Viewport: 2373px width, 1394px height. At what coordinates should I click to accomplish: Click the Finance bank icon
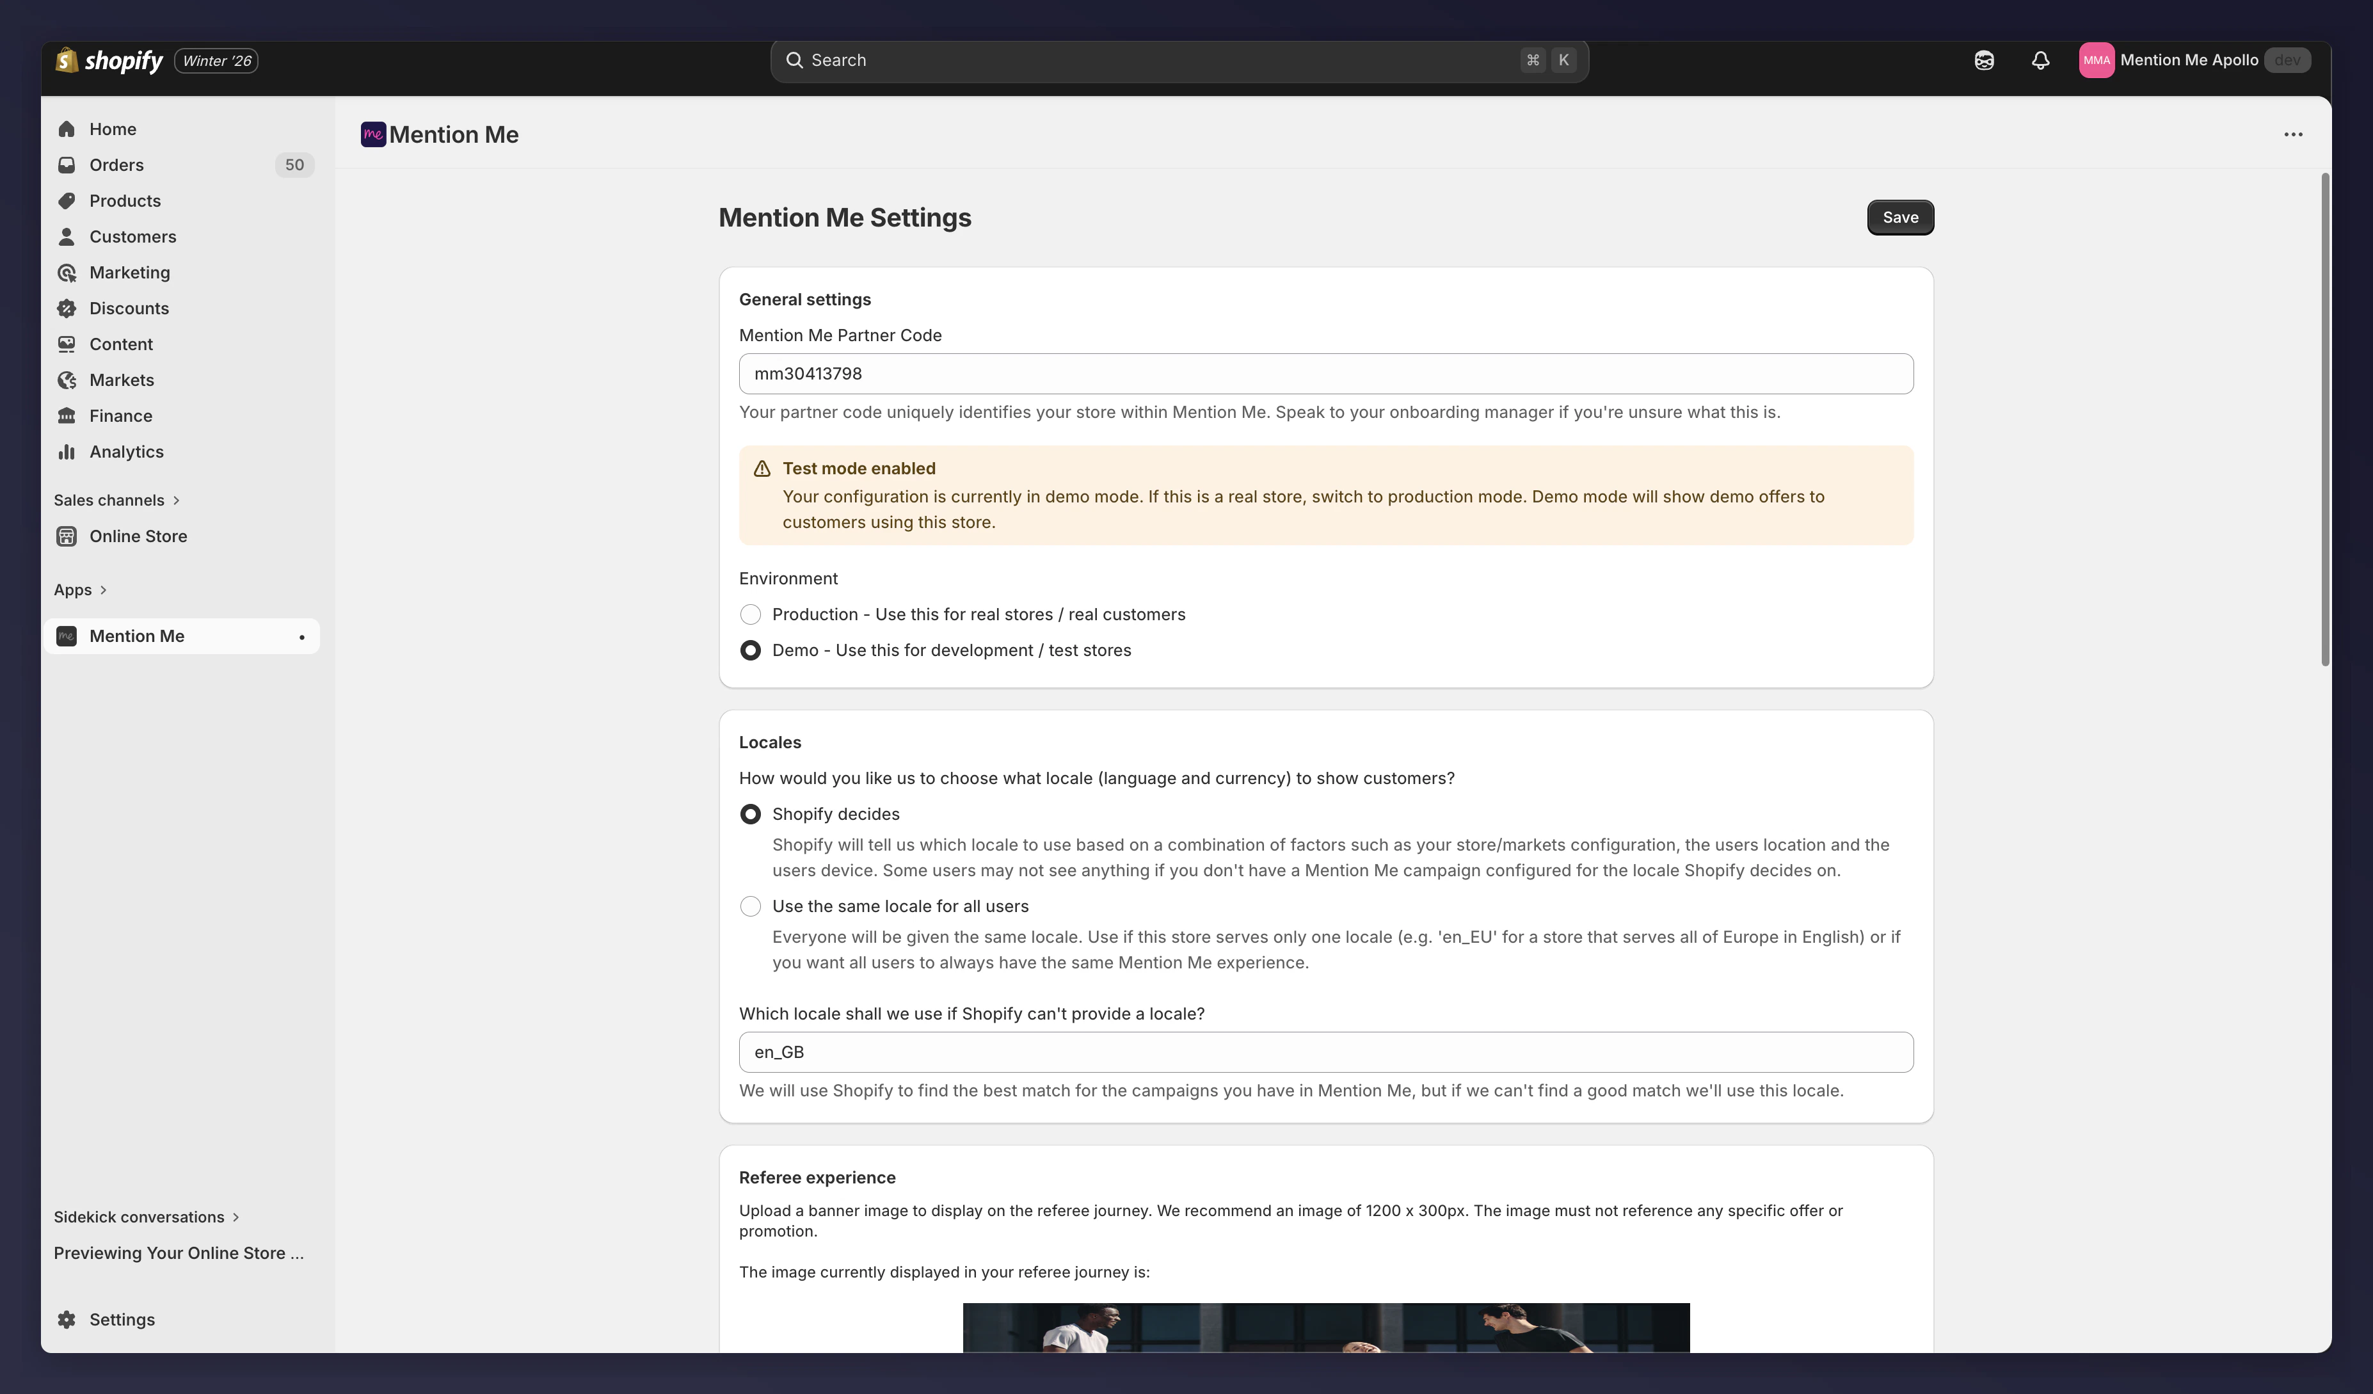[67, 415]
